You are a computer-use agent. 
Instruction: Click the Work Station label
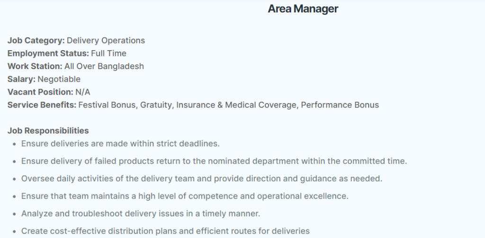coord(35,66)
